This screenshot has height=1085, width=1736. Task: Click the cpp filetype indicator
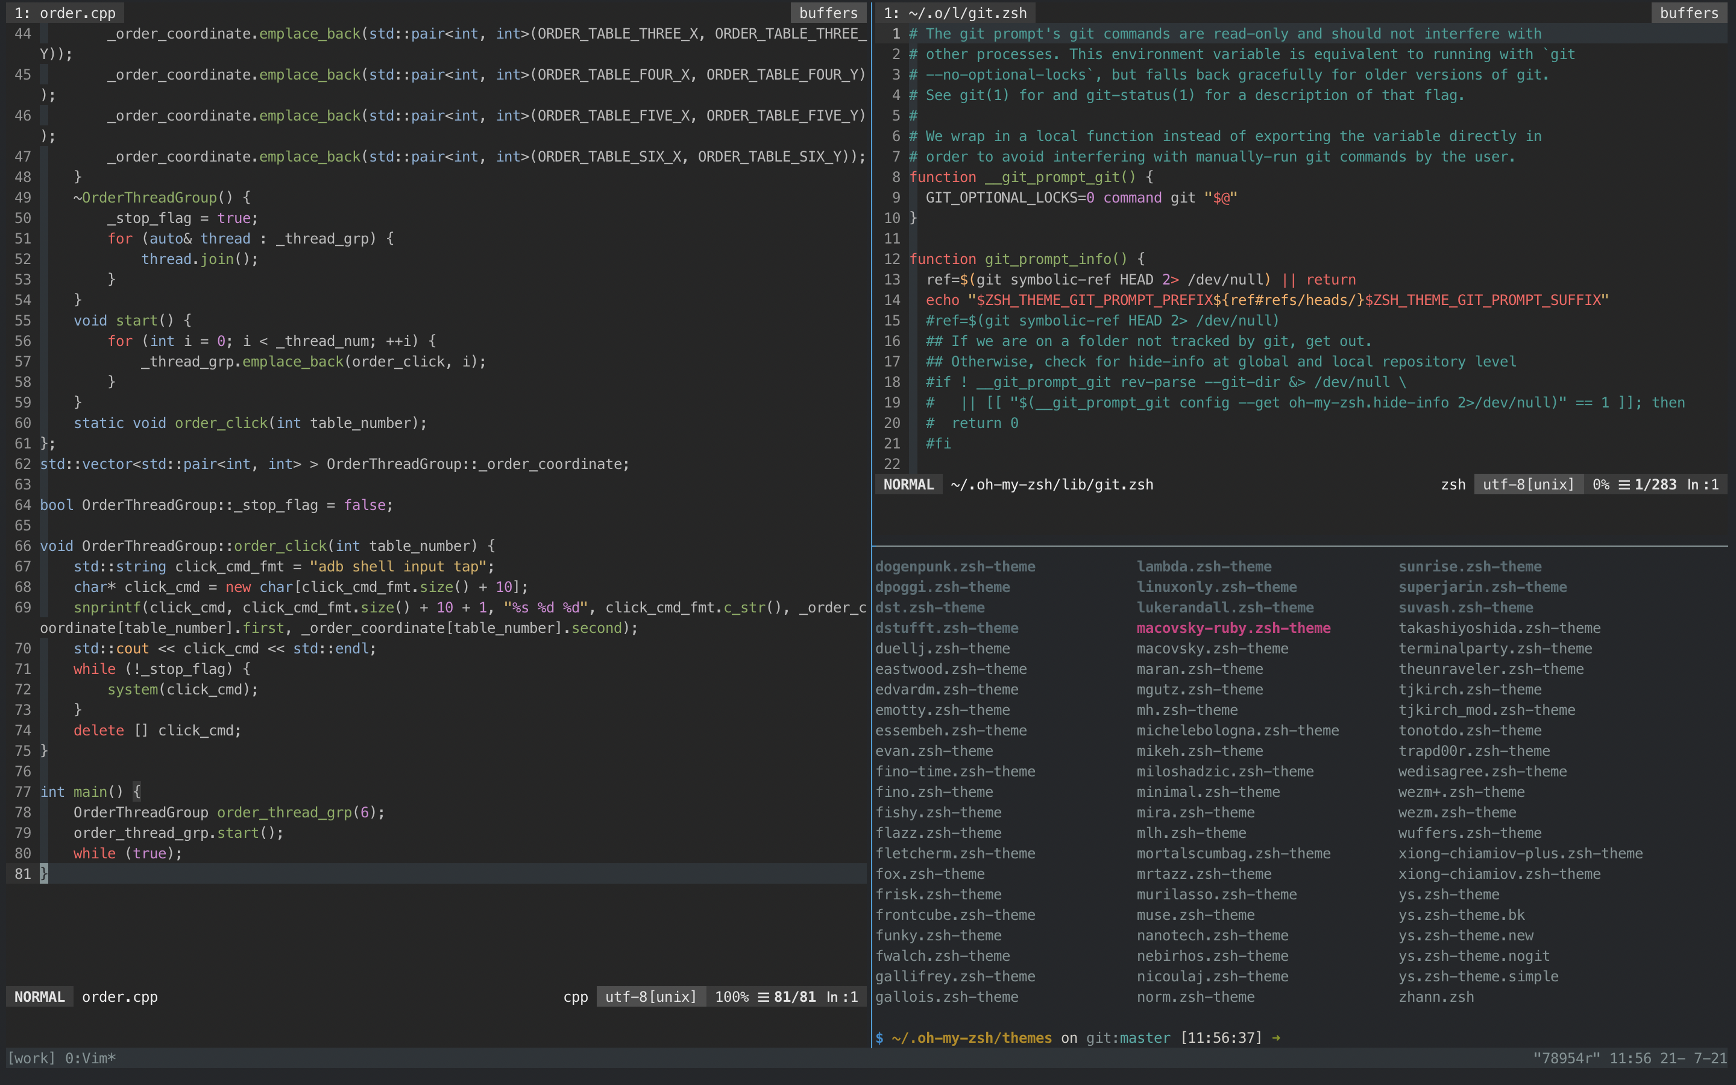[575, 997]
